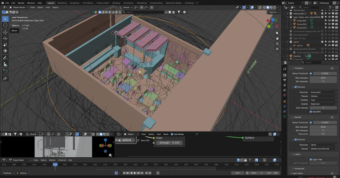Select the Measure tool
This screenshot has height=178, width=340.
[5, 65]
